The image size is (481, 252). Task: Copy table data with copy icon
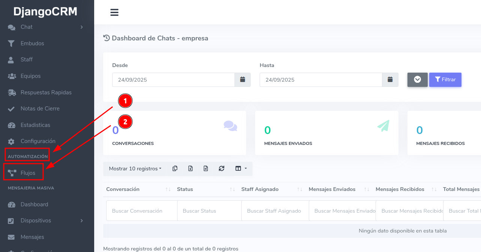point(175,168)
